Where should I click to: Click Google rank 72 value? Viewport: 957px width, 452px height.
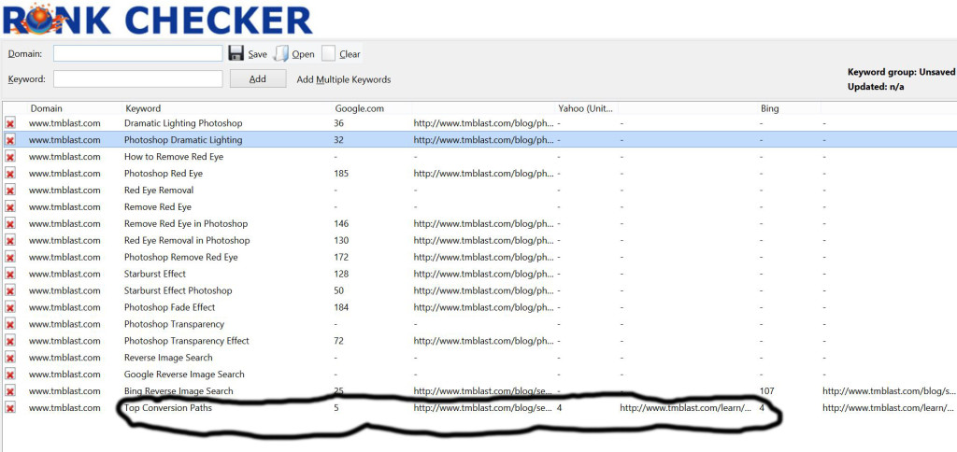point(338,340)
